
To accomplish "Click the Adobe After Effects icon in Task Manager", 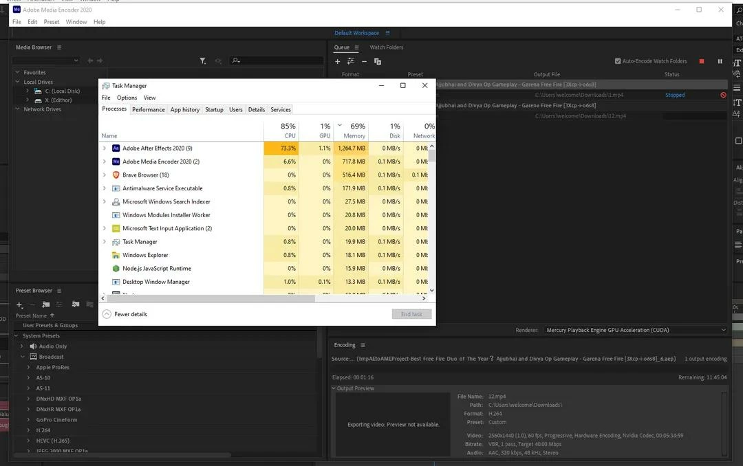I will [116, 148].
